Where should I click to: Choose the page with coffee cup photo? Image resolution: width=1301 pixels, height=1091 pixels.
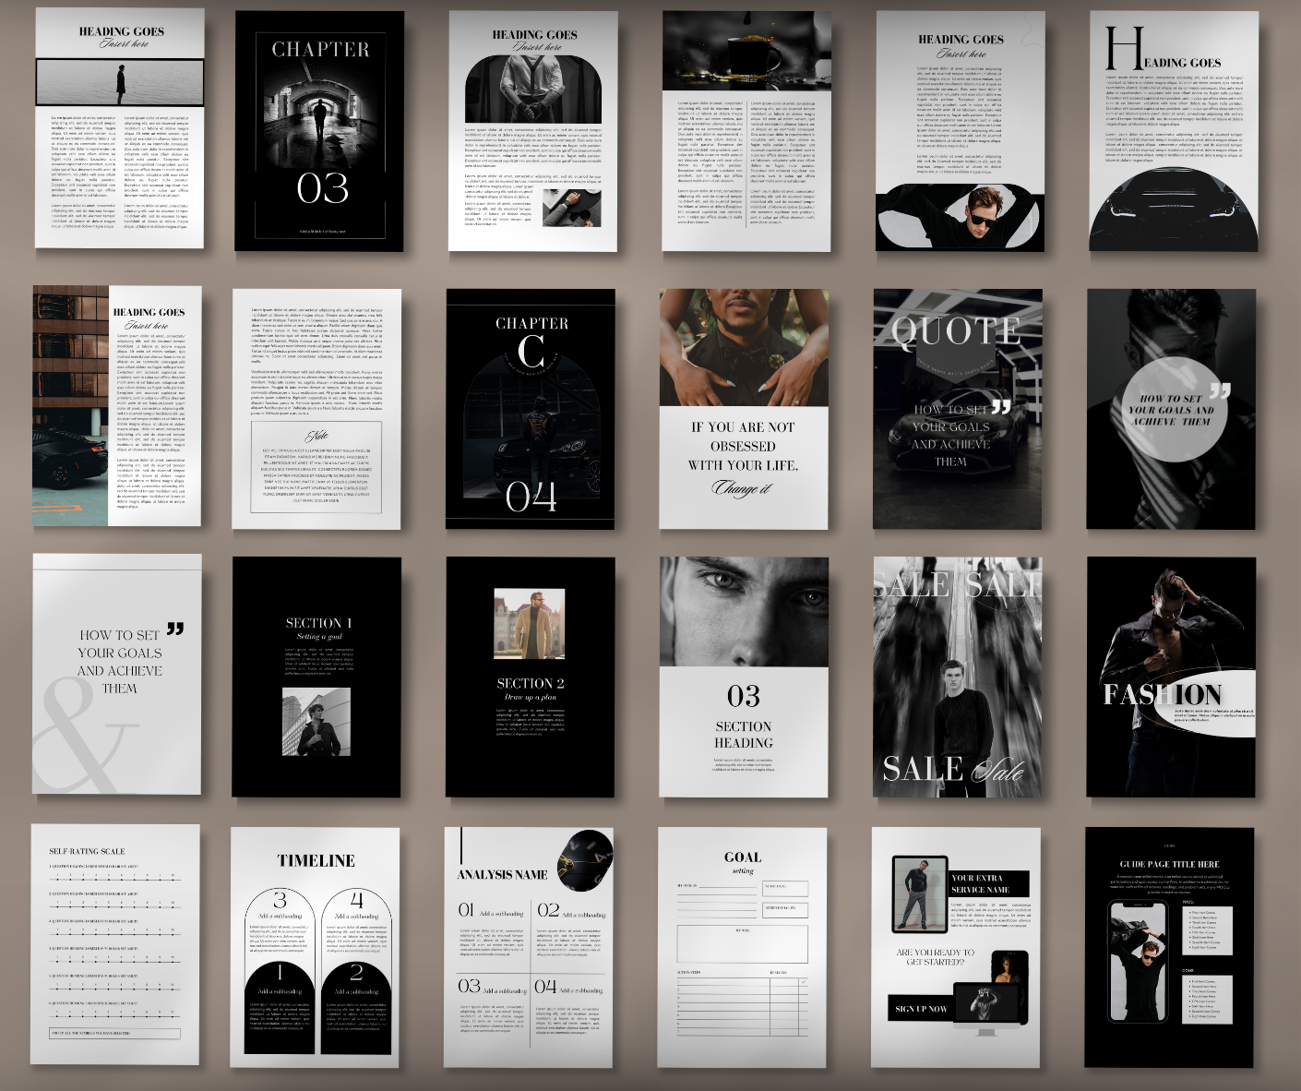click(746, 131)
